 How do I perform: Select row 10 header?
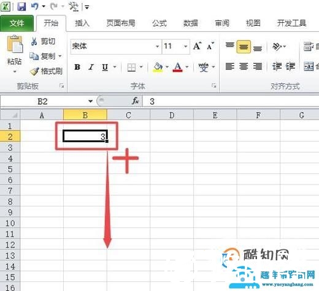pos(10,223)
